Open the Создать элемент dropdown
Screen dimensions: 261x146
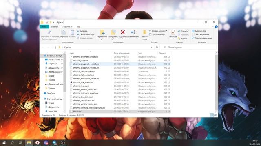coord(158,31)
